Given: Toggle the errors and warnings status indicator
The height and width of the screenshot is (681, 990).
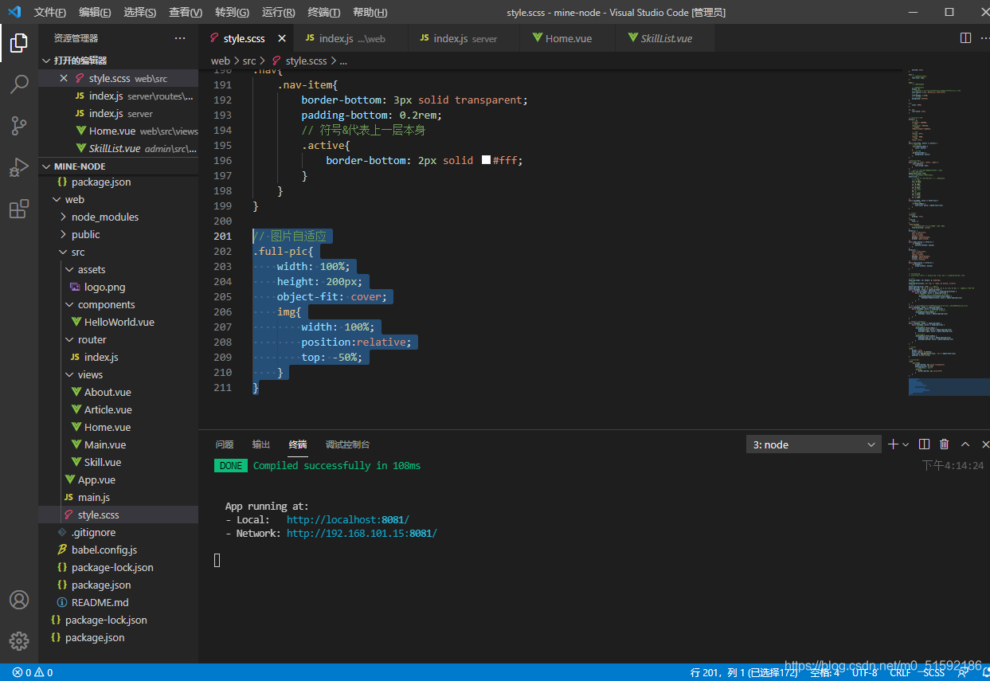Looking at the screenshot, I should (33, 672).
